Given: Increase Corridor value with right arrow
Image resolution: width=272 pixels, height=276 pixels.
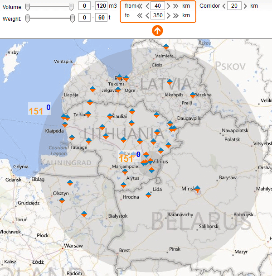Looking at the screenshot, I should (x=245, y=6).
